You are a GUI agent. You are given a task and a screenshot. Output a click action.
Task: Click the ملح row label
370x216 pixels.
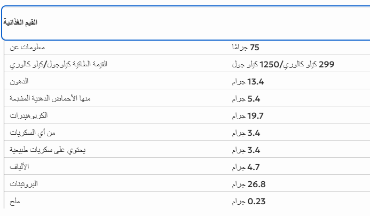(x=15, y=201)
